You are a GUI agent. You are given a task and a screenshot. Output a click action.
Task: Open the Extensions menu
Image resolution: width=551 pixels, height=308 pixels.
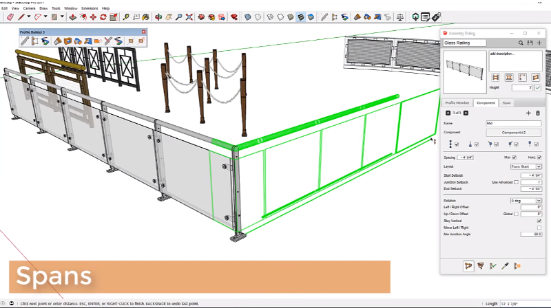[x=90, y=8]
